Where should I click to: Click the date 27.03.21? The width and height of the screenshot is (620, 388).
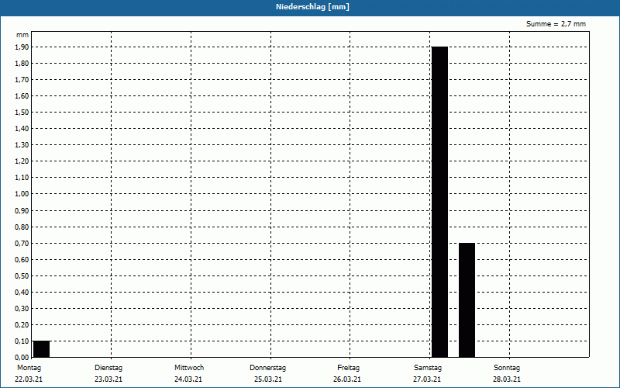pyautogui.click(x=427, y=379)
